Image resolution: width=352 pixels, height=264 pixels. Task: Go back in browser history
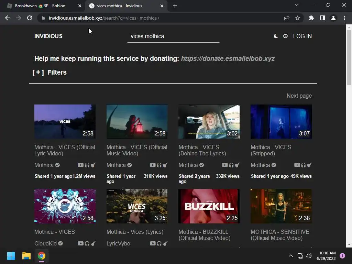(x=8, y=18)
